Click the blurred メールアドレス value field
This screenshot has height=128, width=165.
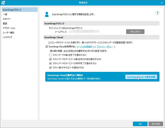85,32
